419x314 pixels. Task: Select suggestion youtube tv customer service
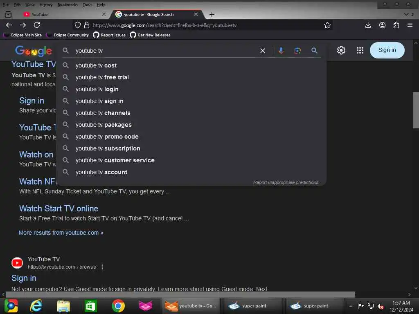point(191,160)
